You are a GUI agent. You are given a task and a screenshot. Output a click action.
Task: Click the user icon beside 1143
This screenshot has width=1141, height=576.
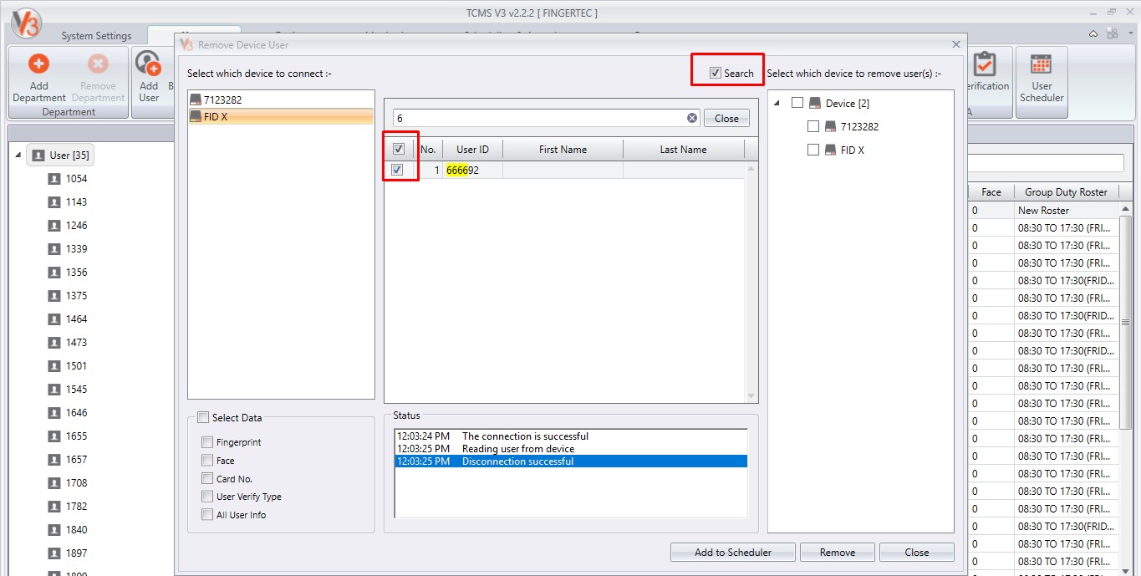pos(54,202)
